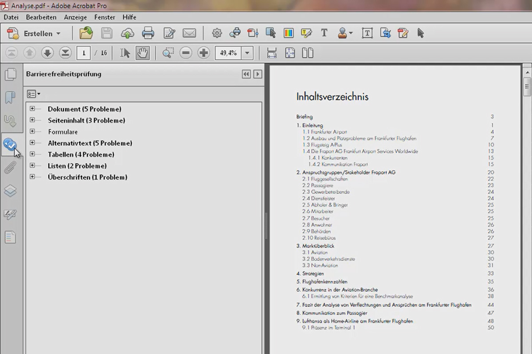Click the page number input field
The width and height of the screenshot is (532, 354).
(x=83, y=53)
